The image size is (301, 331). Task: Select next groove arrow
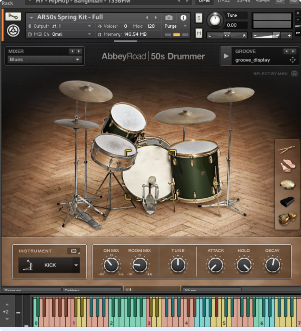tap(293, 51)
